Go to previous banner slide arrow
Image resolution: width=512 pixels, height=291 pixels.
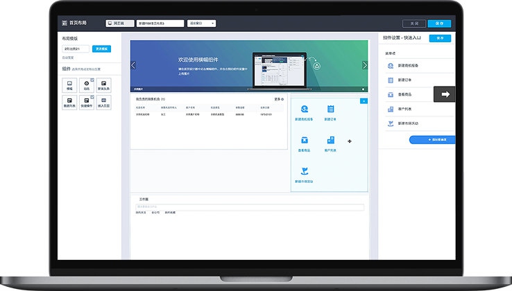click(133, 65)
